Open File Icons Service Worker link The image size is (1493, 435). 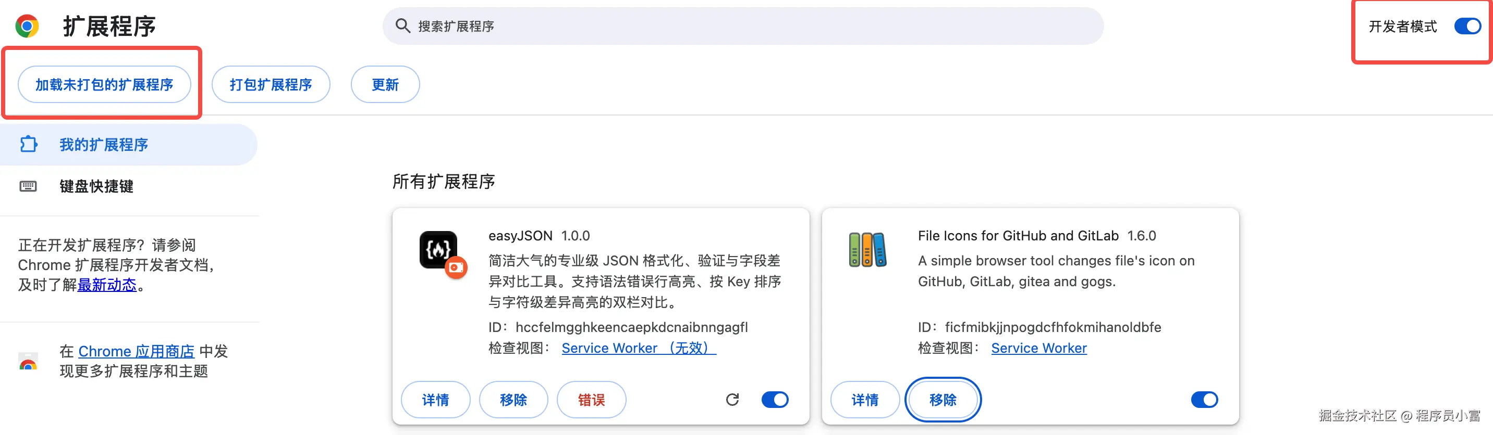click(1038, 348)
